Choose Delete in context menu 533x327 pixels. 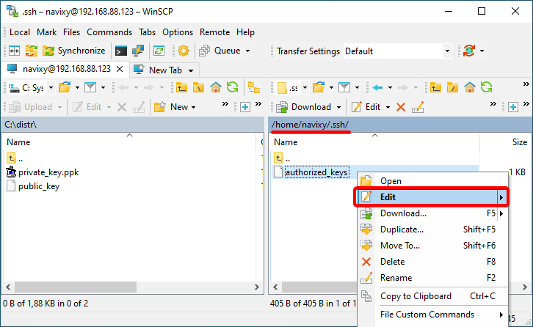pyautogui.click(x=432, y=262)
